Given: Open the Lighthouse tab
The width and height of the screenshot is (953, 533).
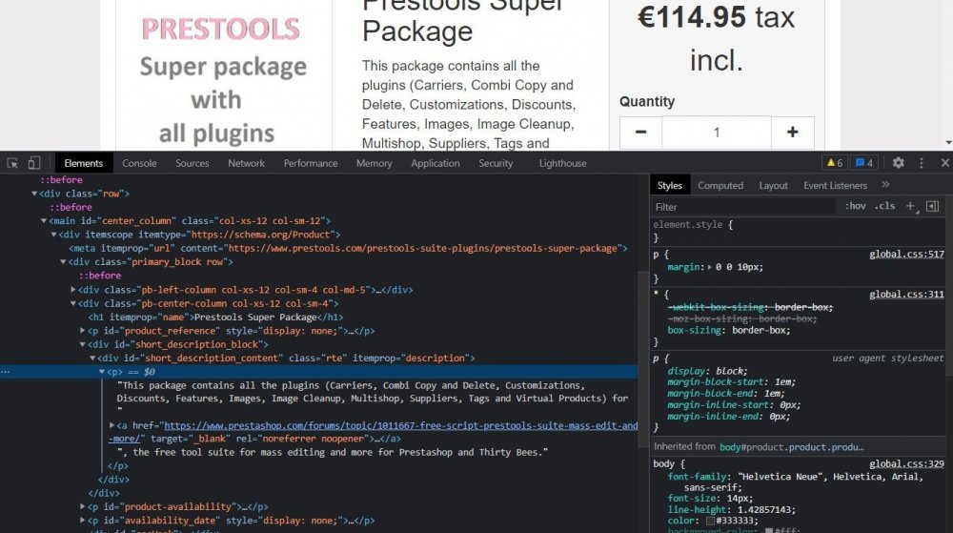Looking at the screenshot, I should (x=563, y=163).
